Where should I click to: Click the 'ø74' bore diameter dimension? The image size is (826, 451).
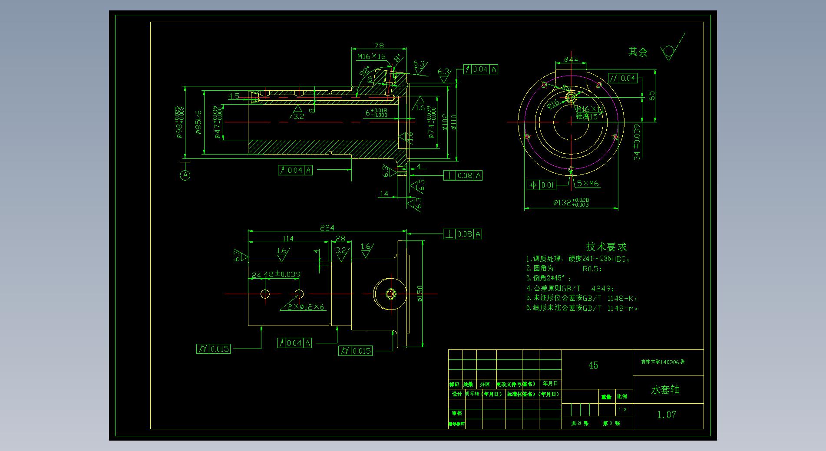pyautogui.click(x=430, y=122)
